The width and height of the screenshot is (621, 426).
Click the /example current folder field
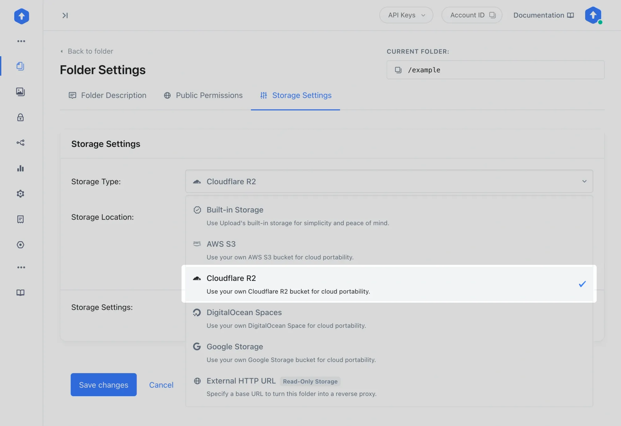tap(495, 70)
